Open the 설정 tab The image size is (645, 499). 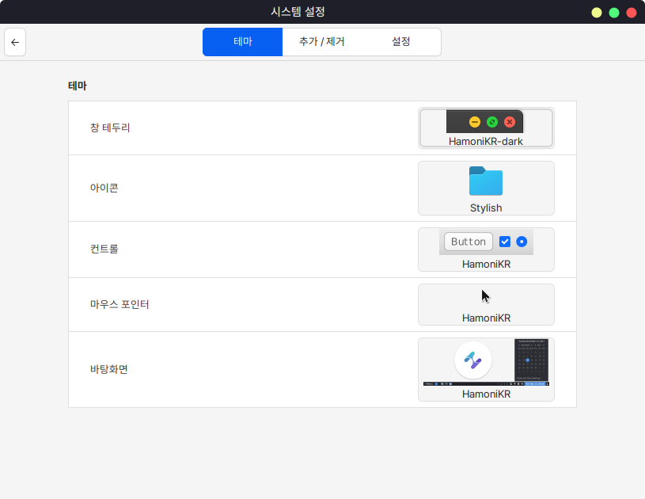(400, 42)
